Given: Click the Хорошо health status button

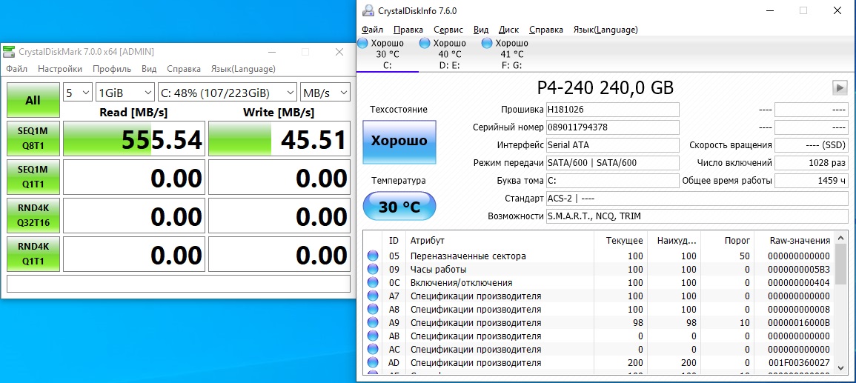Looking at the screenshot, I should click(x=399, y=141).
